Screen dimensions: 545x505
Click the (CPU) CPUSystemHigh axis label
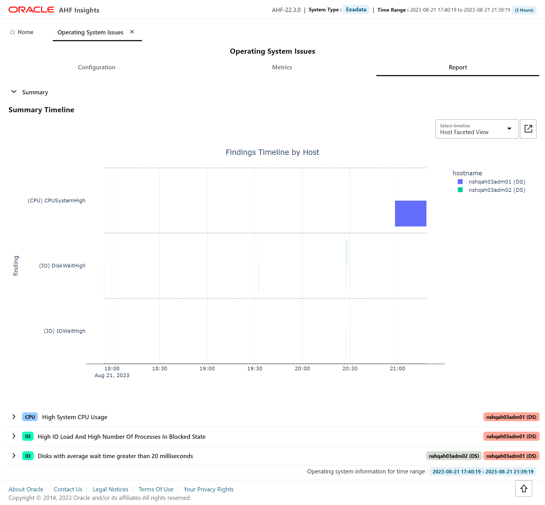56,201
